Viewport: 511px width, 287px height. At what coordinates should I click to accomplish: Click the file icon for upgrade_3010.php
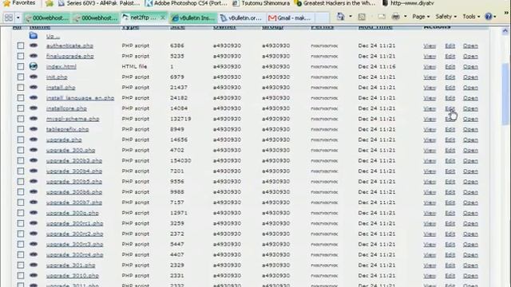(34, 275)
